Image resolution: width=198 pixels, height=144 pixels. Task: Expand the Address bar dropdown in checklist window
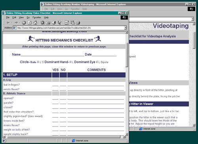[126, 28]
